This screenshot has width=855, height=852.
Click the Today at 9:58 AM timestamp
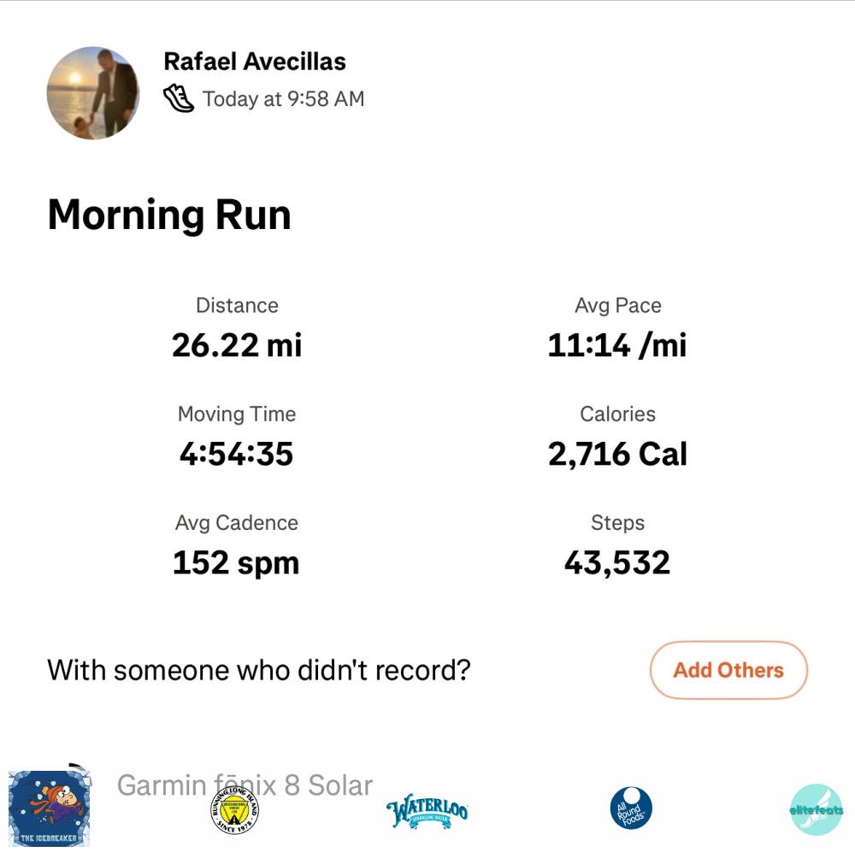click(x=284, y=99)
